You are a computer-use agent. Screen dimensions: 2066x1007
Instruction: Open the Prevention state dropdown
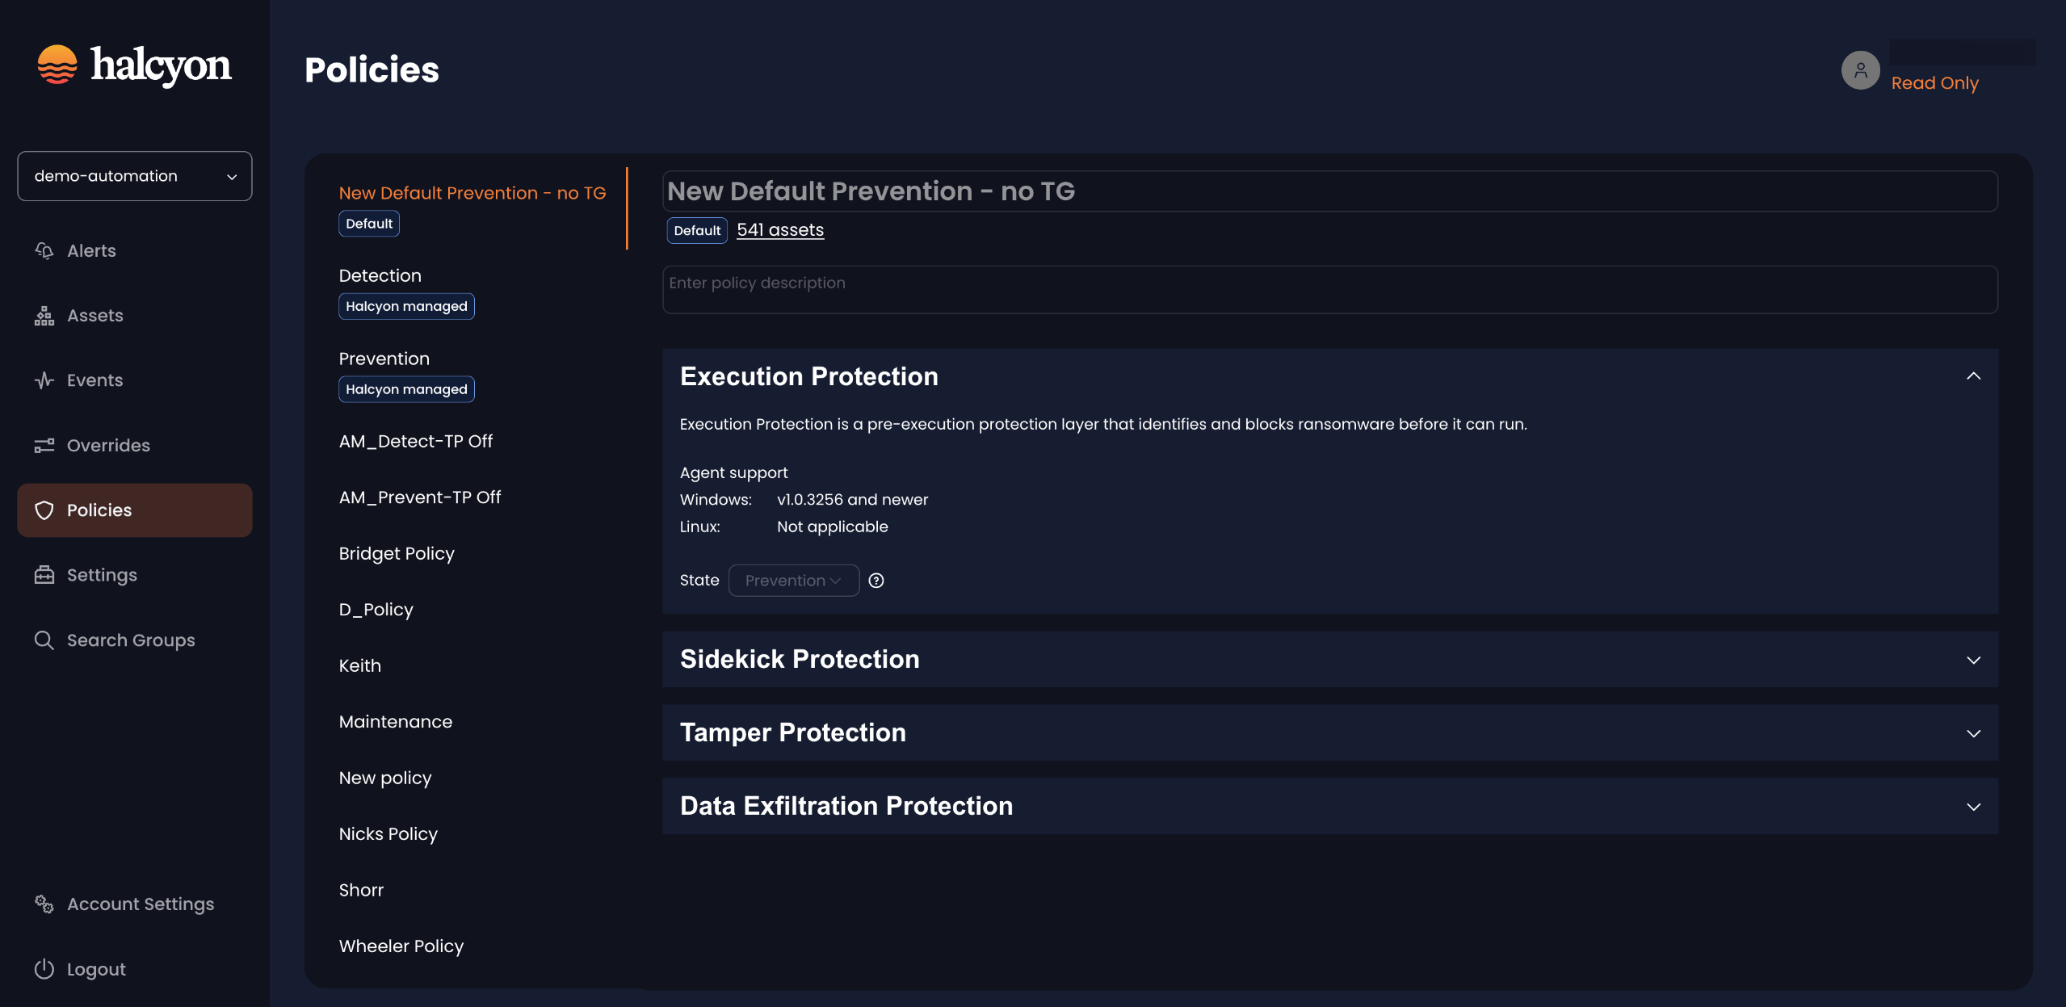point(793,580)
